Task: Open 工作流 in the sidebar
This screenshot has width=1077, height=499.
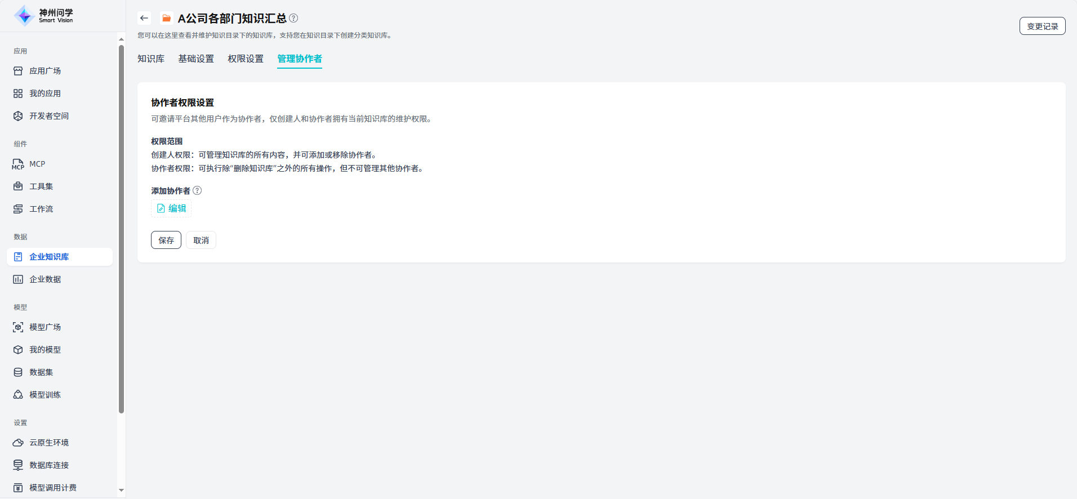Action: (x=41, y=209)
